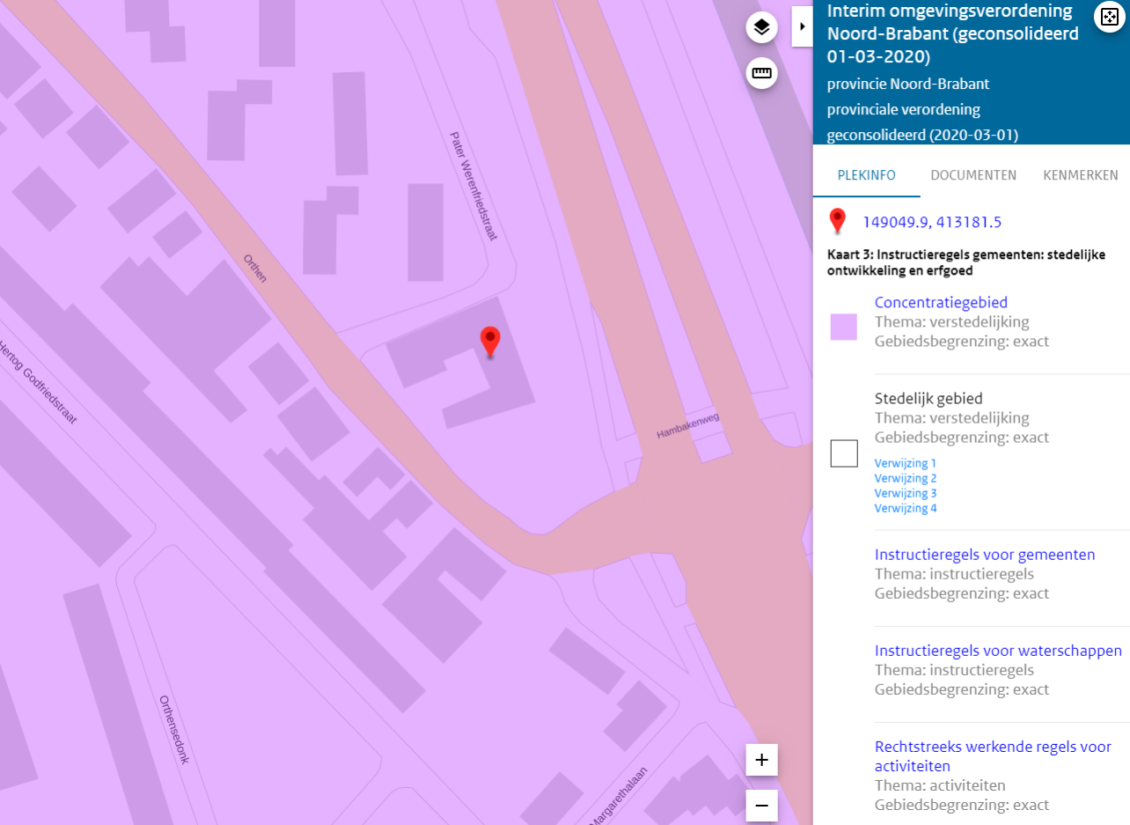The height and width of the screenshot is (825, 1130).
Task: Click the provincie Noord-Brabant text
Action: (x=908, y=85)
